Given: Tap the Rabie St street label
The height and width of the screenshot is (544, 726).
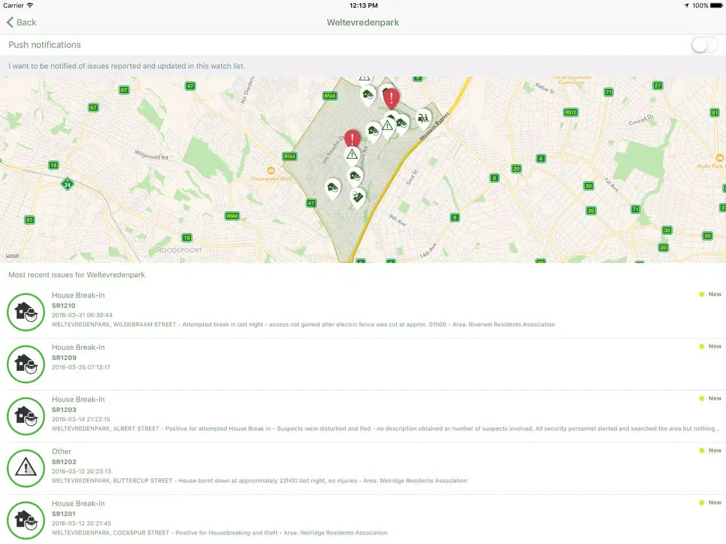Looking at the screenshot, I should click(x=544, y=88).
